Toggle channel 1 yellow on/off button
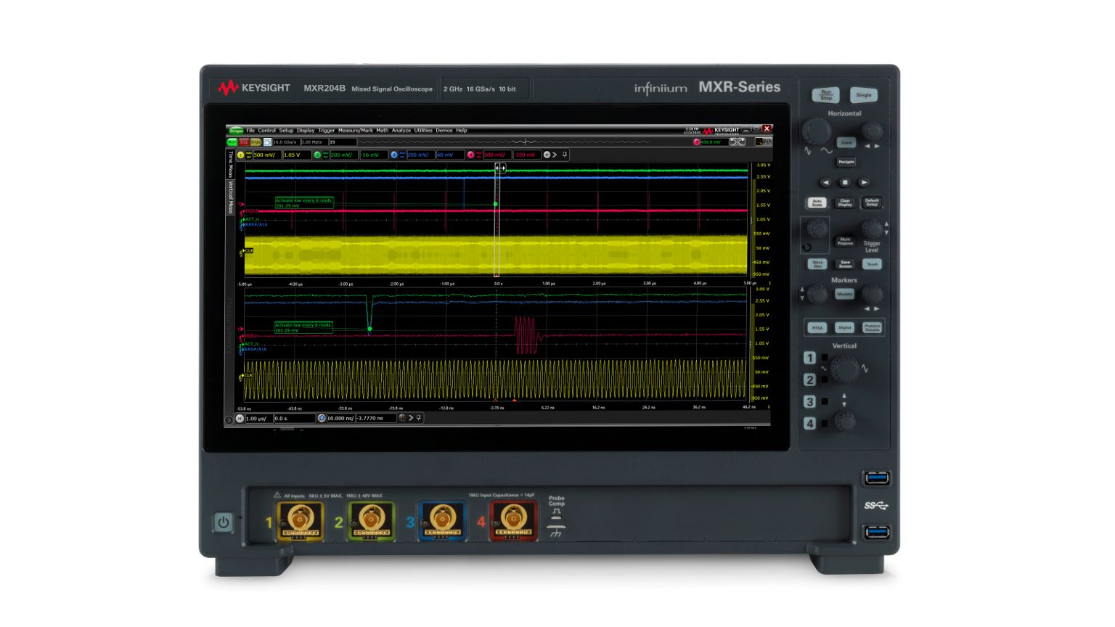The height and width of the screenshot is (627, 1115). coord(240,155)
